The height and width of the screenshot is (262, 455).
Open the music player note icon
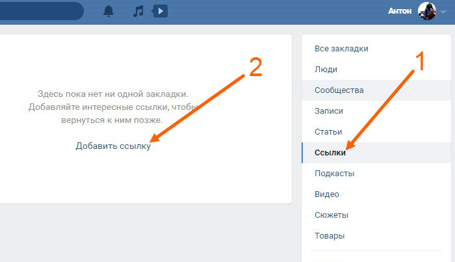pyautogui.click(x=137, y=11)
